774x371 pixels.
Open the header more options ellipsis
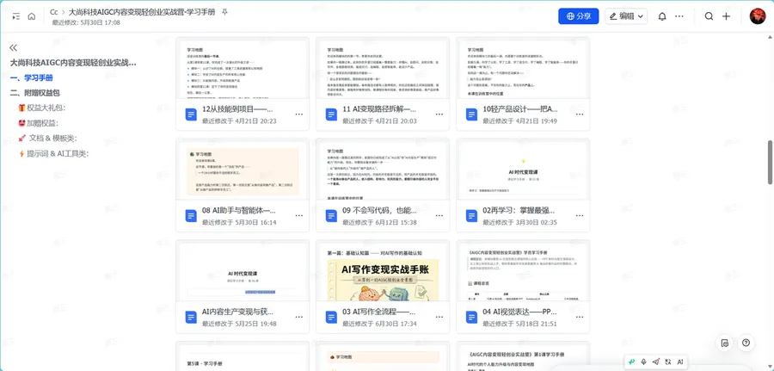[679, 16]
